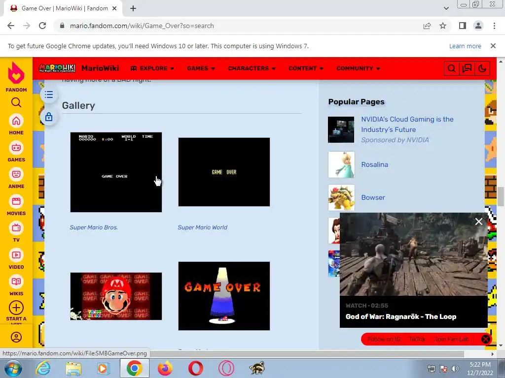The image size is (505, 378).
Task: Dismiss the Chrome update notification bar
Action: [493, 46]
